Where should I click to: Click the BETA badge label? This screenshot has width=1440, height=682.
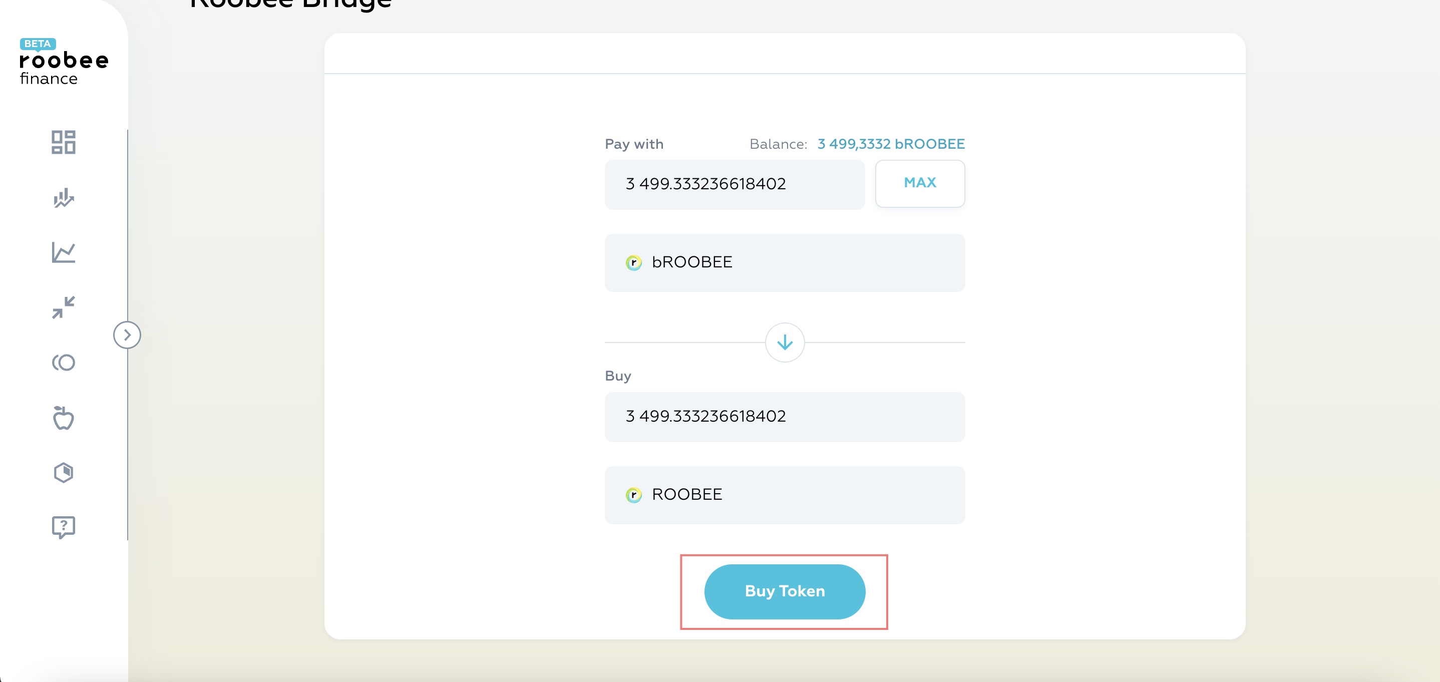click(x=38, y=44)
